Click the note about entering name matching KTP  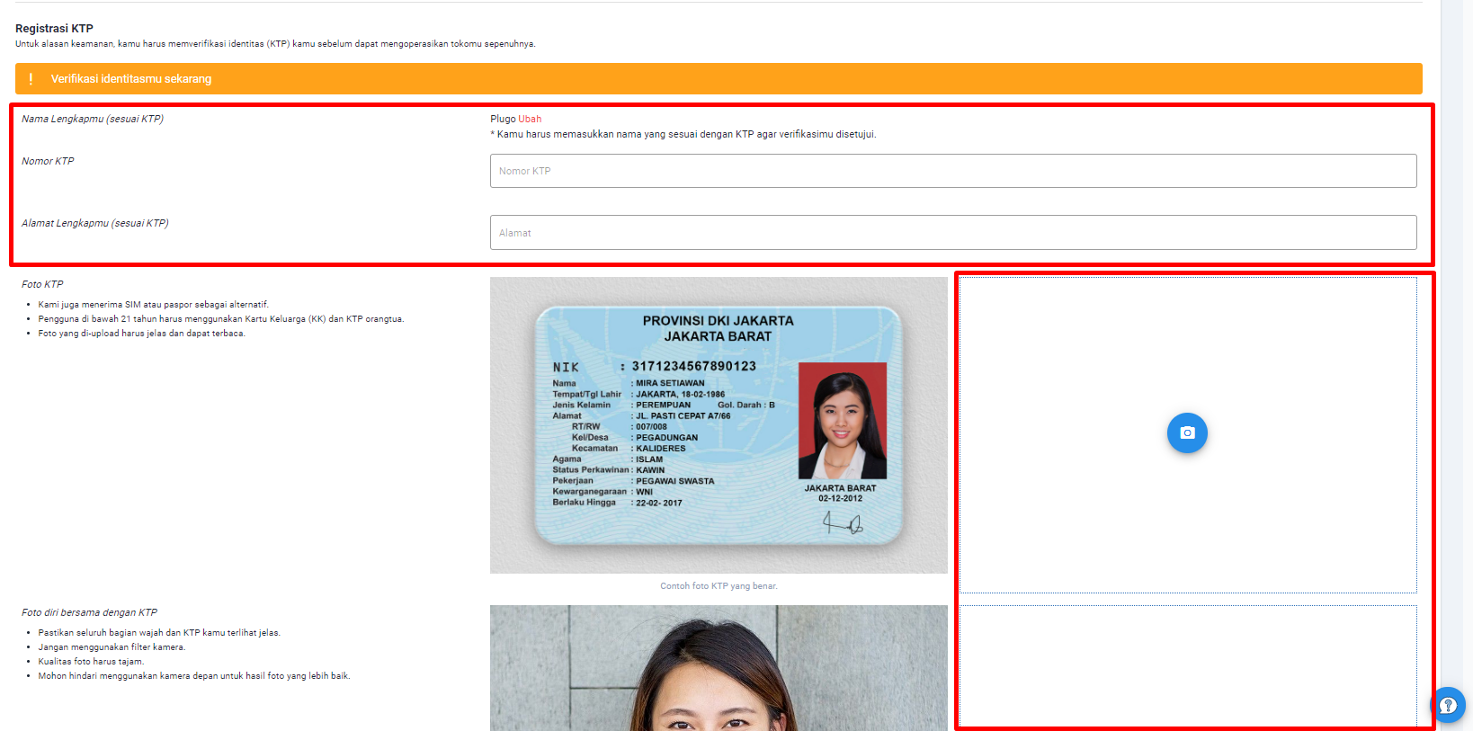683,134
